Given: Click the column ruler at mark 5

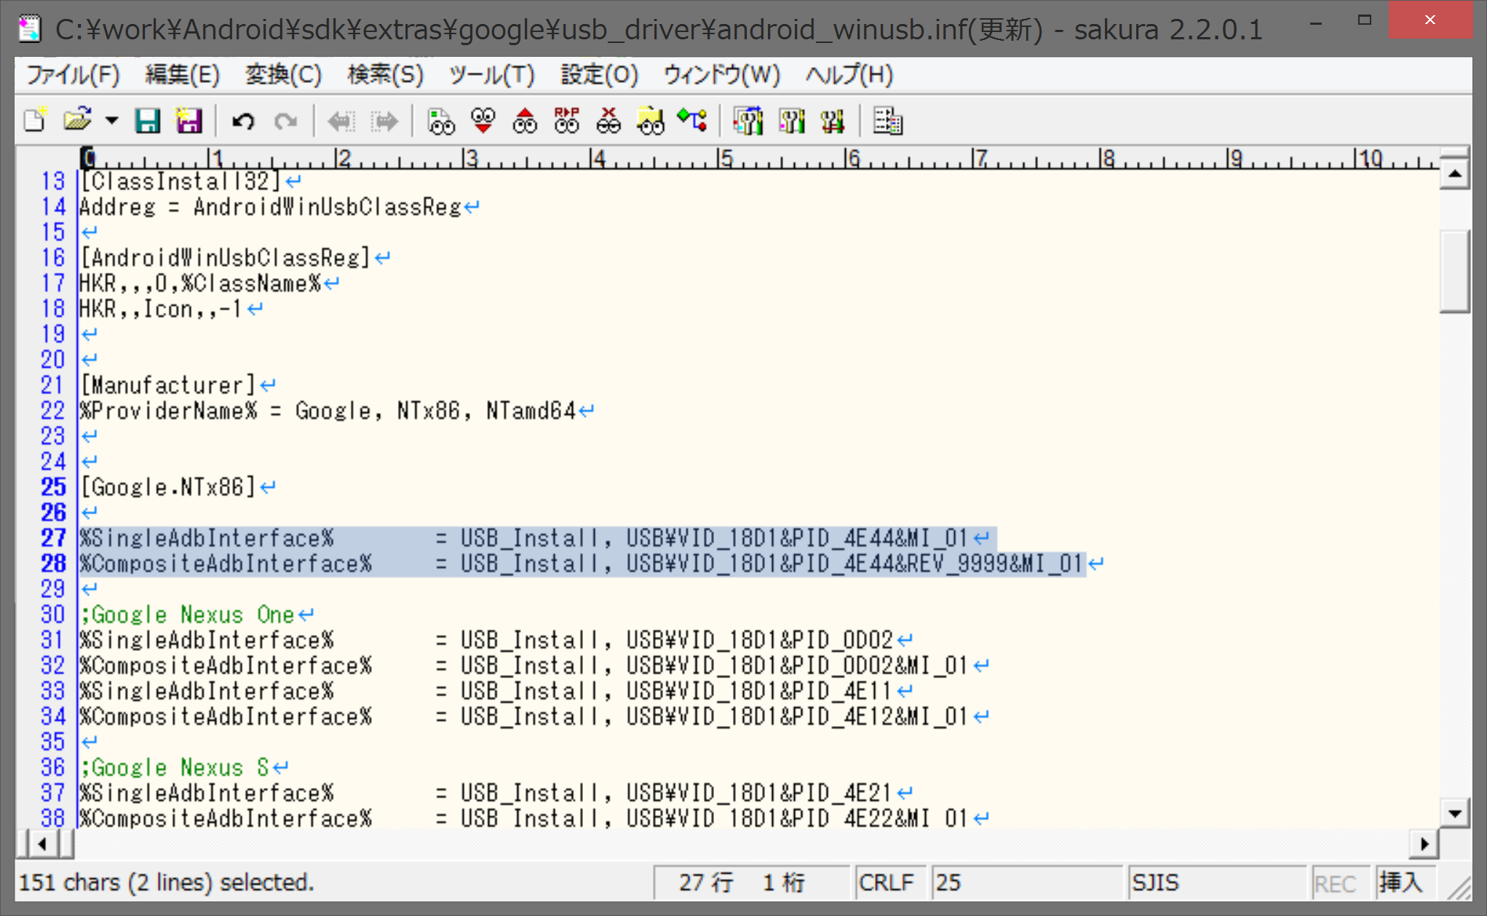Looking at the screenshot, I should (725, 157).
